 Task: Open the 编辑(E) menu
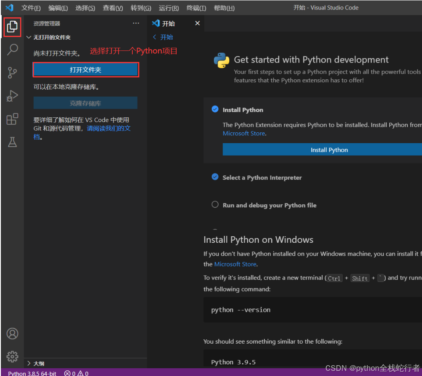(x=58, y=8)
